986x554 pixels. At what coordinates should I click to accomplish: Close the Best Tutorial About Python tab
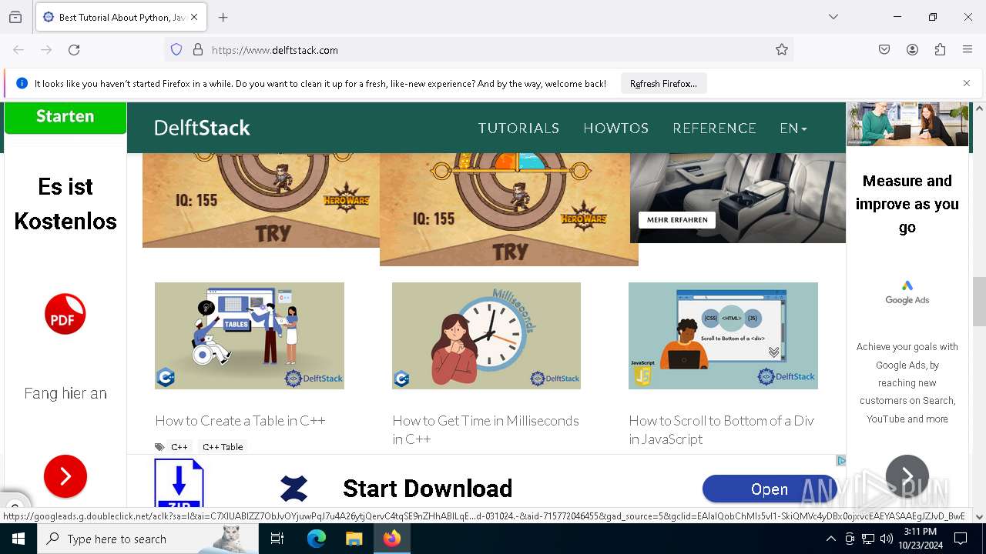point(194,17)
